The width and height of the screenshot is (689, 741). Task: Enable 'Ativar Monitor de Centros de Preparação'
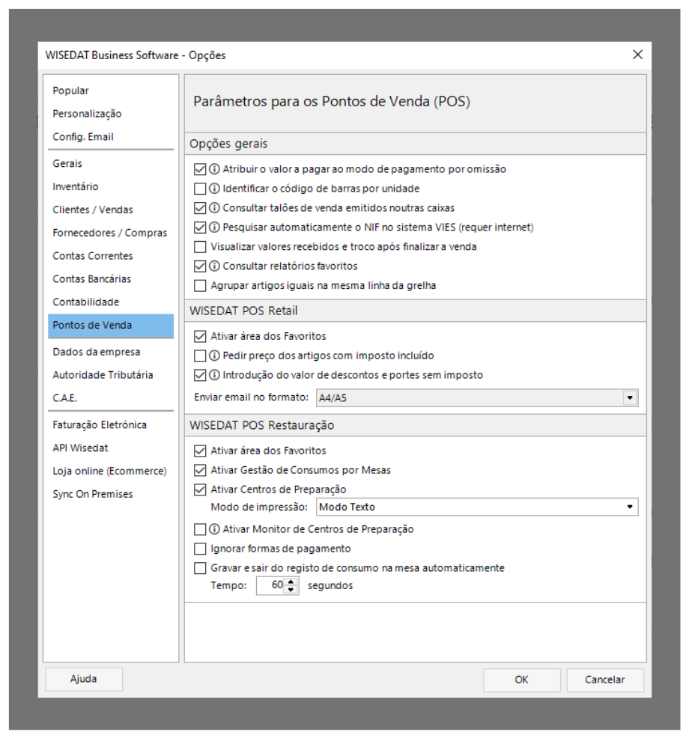pyautogui.click(x=200, y=529)
